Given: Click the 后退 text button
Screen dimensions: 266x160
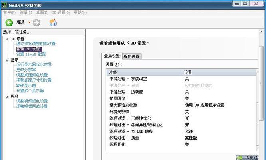Looking at the screenshot, I should click(20, 22).
